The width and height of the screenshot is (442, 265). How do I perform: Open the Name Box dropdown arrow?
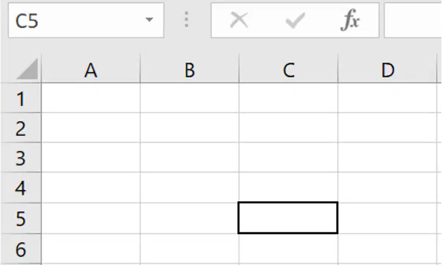coord(149,19)
